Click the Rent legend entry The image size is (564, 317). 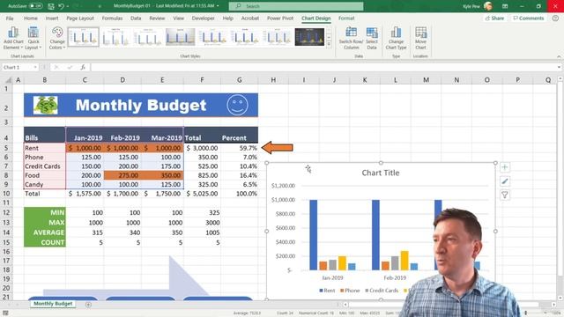pyautogui.click(x=327, y=291)
